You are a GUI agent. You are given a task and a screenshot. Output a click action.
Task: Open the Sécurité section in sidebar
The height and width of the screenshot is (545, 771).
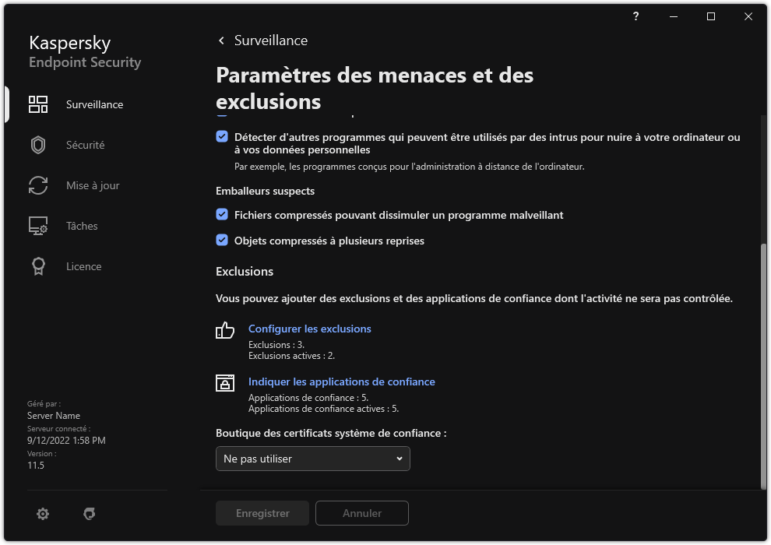click(85, 145)
